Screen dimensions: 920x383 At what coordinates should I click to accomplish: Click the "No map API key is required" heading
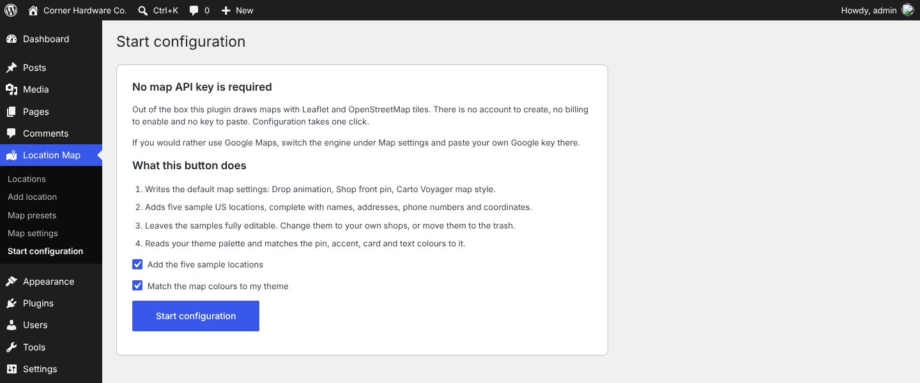click(x=202, y=87)
